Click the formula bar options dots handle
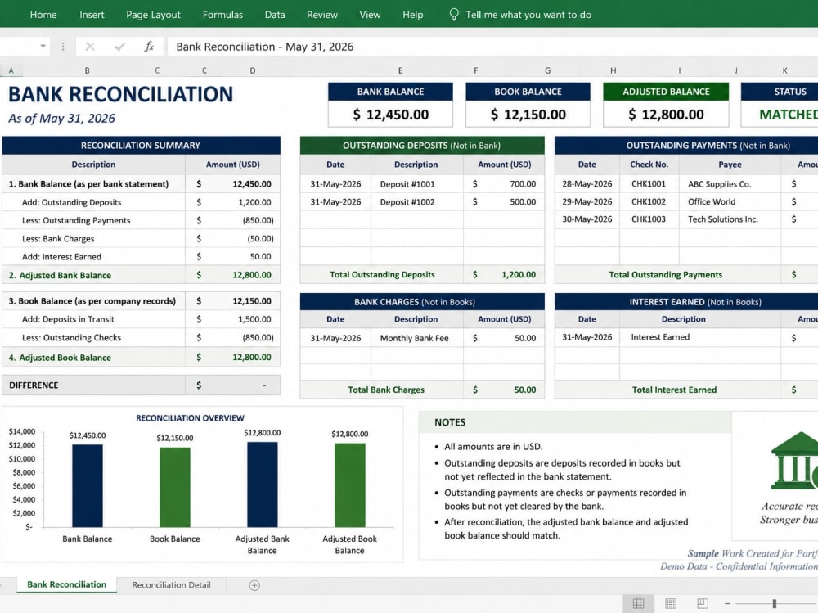The height and width of the screenshot is (613, 818). [63, 47]
